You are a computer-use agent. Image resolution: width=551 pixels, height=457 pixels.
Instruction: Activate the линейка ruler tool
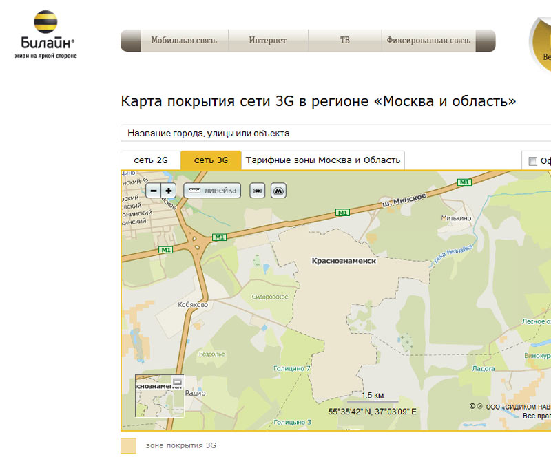pyautogui.click(x=212, y=191)
